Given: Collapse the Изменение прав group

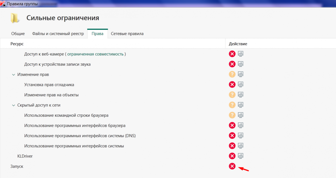Looking at the screenshot, I should coord(13,74).
